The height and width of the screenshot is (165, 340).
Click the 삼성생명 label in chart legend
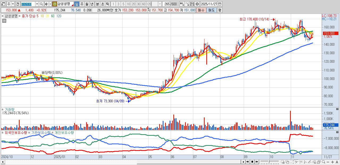pyautogui.click(x=11, y=16)
